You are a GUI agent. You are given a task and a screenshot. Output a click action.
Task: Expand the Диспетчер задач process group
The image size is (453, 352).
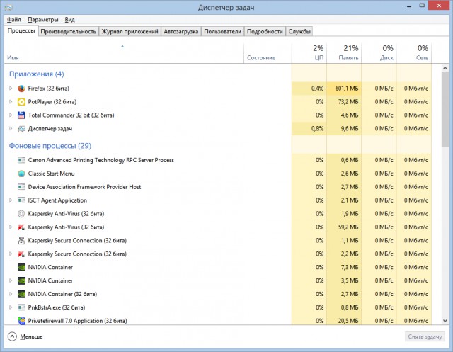pos(11,129)
